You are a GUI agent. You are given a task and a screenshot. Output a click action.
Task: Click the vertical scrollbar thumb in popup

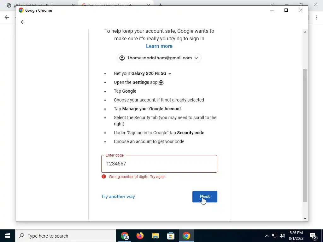(305, 135)
